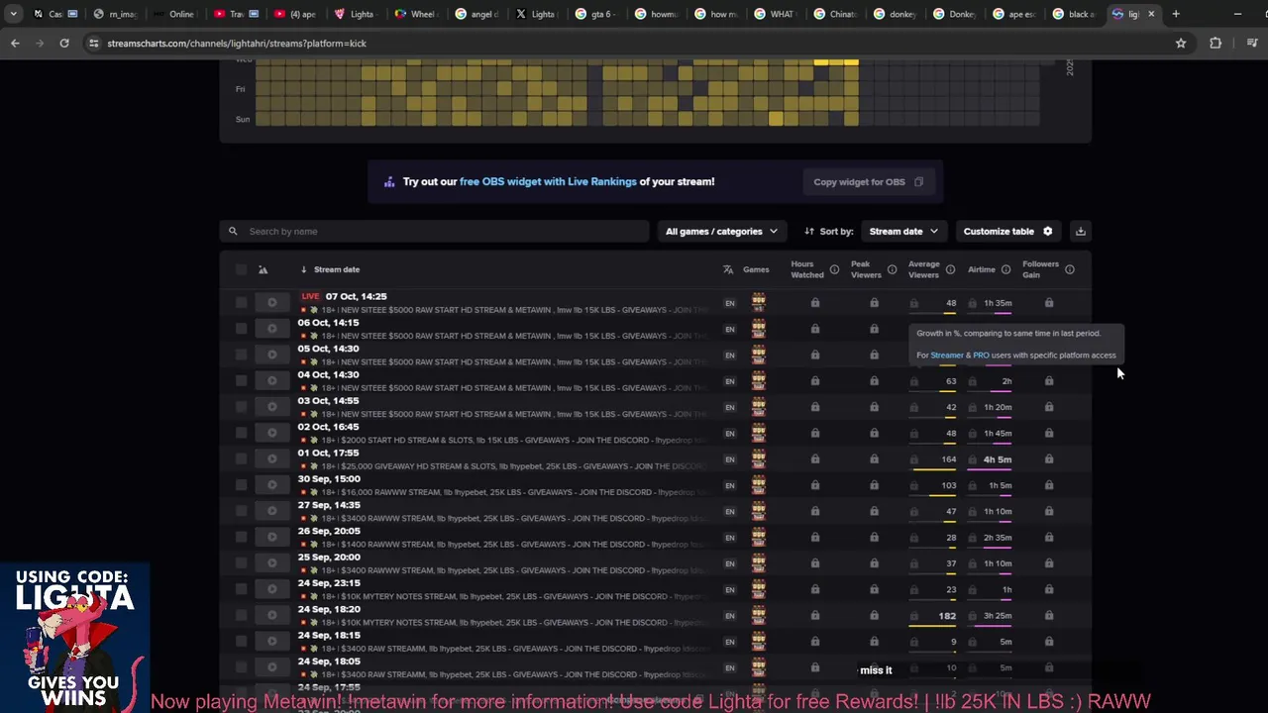Screen dimensions: 1268x713
Task: Open a new browser tab with plus
Action: tap(1176, 14)
